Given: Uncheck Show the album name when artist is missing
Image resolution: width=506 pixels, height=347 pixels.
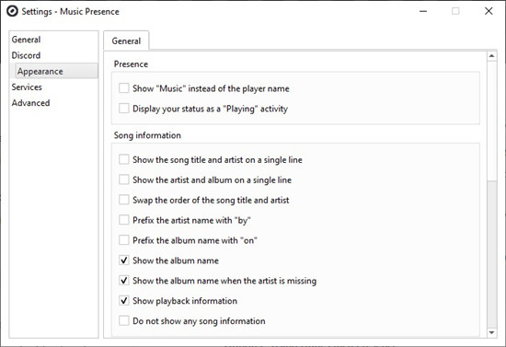Looking at the screenshot, I should click(x=124, y=280).
